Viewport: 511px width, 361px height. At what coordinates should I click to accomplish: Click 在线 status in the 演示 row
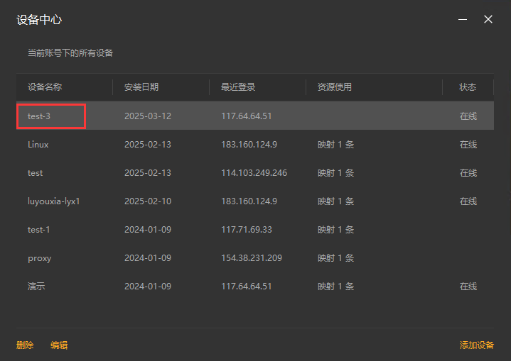468,287
